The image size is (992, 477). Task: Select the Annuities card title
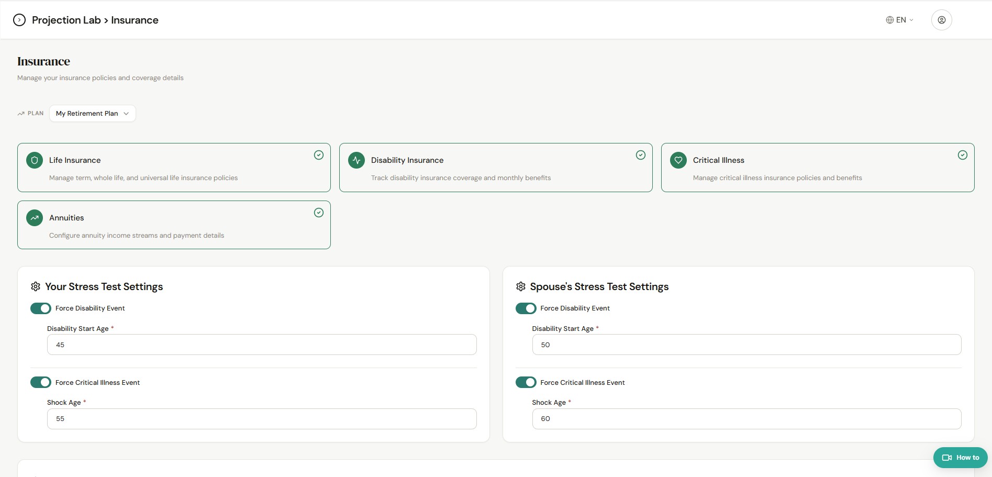click(66, 218)
